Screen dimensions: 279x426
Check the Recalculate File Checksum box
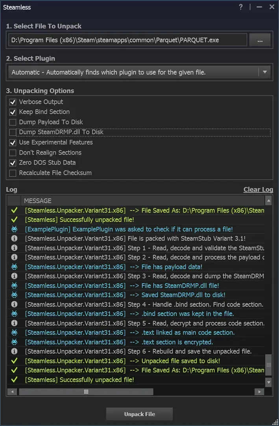[13, 173]
